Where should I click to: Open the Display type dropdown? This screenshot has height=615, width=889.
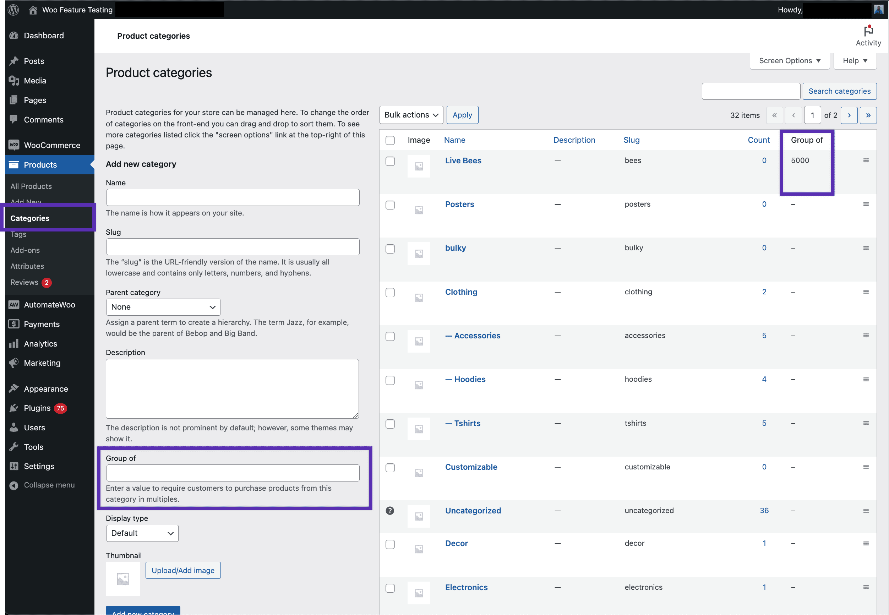[x=142, y=533]
